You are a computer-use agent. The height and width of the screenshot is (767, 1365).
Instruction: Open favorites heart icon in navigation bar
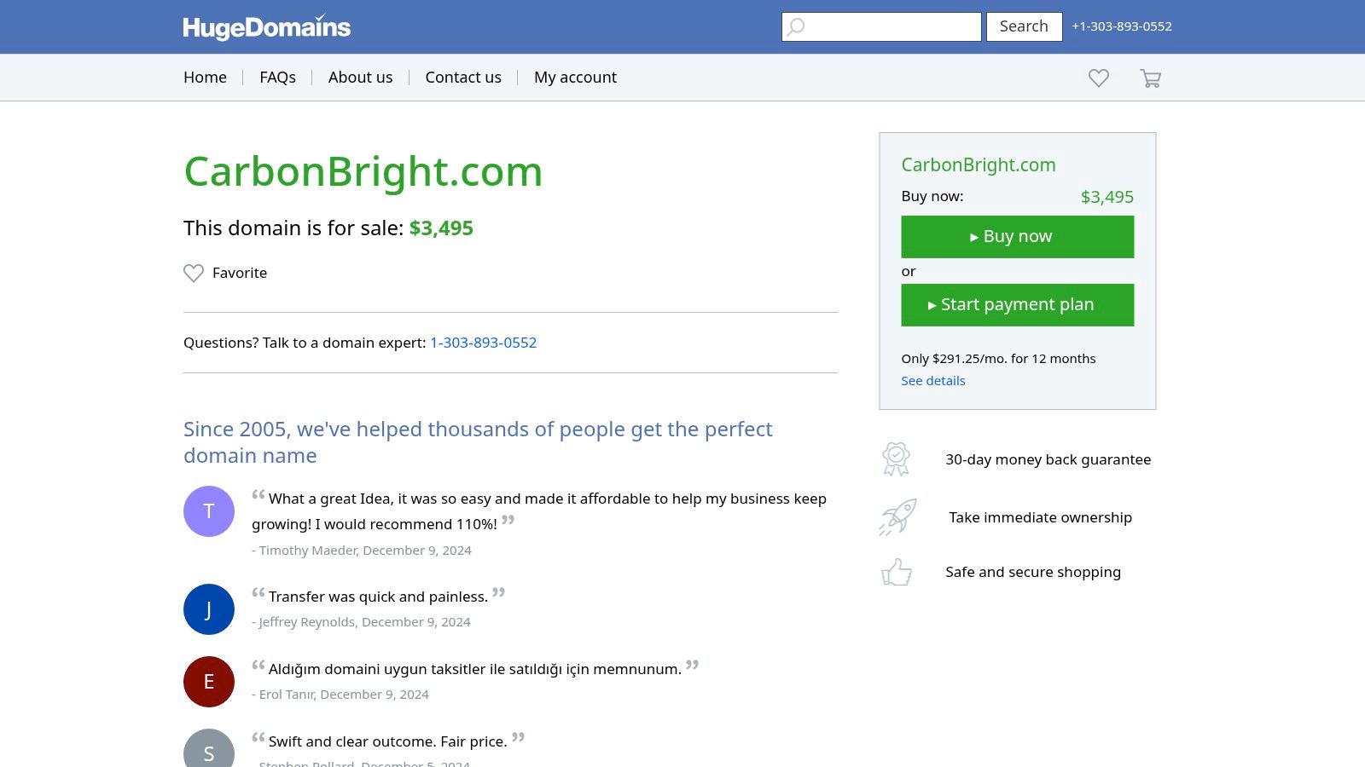(x=1099, y=78)
